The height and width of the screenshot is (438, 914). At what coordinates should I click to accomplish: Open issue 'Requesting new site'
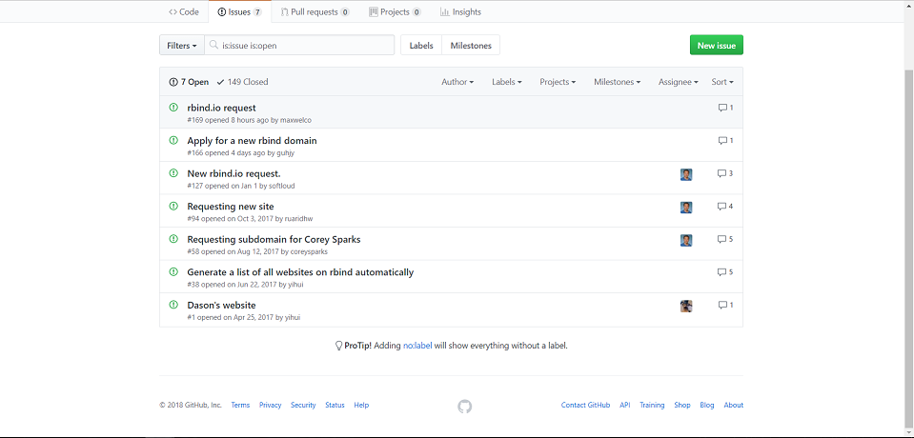(x=231, y=207)
